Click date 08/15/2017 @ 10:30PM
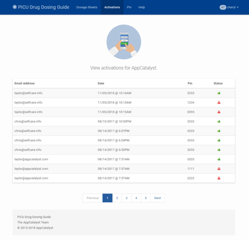This screenshot has height=240, width=249. tap(115, 122)
